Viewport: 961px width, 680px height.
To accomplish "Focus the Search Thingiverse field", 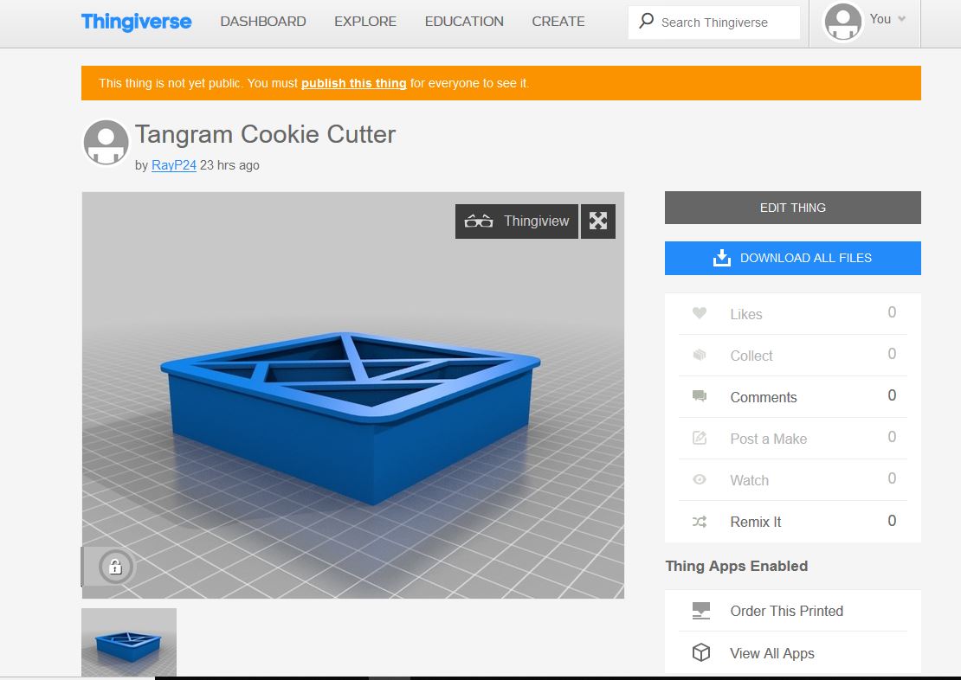I will (714, 22).
